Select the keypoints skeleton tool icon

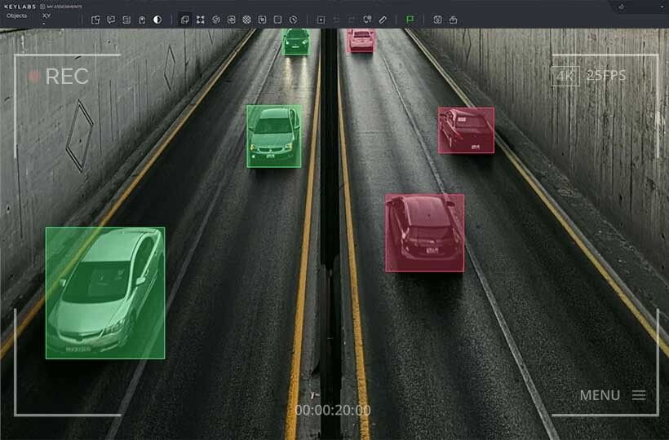tap(201, 20)
